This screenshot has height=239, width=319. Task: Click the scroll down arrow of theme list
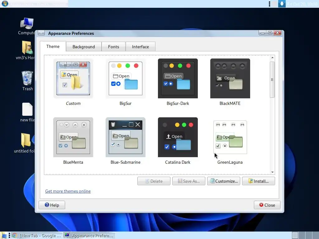[272, 172]
